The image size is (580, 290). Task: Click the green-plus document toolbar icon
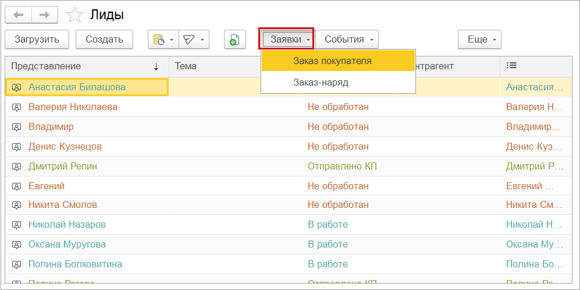tap(234, 40)
